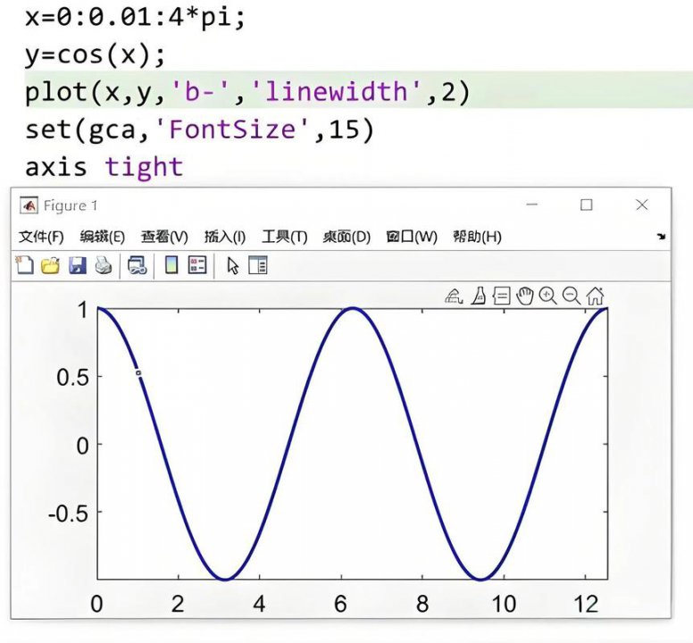Click the New Figure toolbar icon
693x643 pixels.
(x=25, y=265)
